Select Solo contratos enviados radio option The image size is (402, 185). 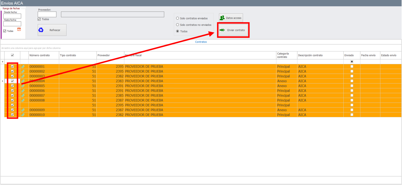coord(177,18)
